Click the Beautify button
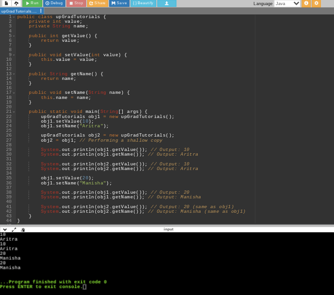334x295 pixels. (143, 3)
